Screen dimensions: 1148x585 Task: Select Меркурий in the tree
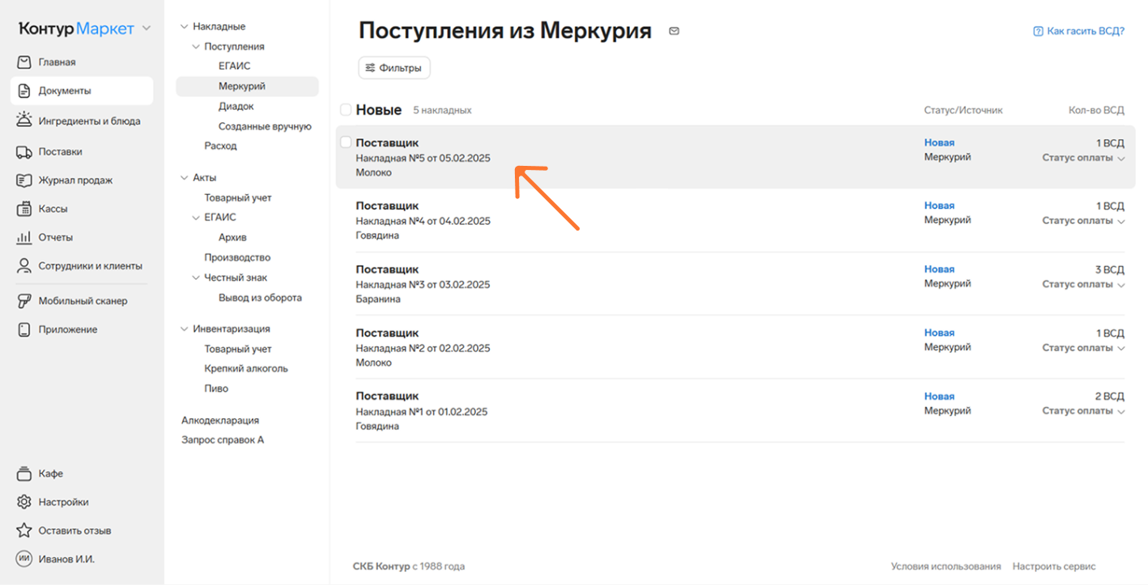coord(247,86)
